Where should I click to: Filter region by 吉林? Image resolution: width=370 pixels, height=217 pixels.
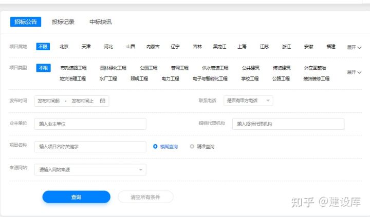tap(197, 47)
